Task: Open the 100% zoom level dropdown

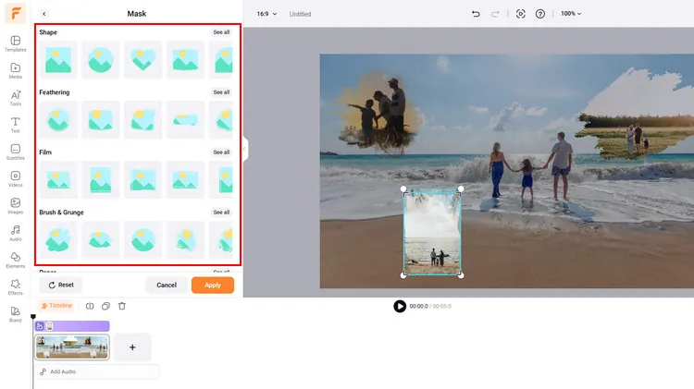Action: pyautogui.click(x=571, y=14)
